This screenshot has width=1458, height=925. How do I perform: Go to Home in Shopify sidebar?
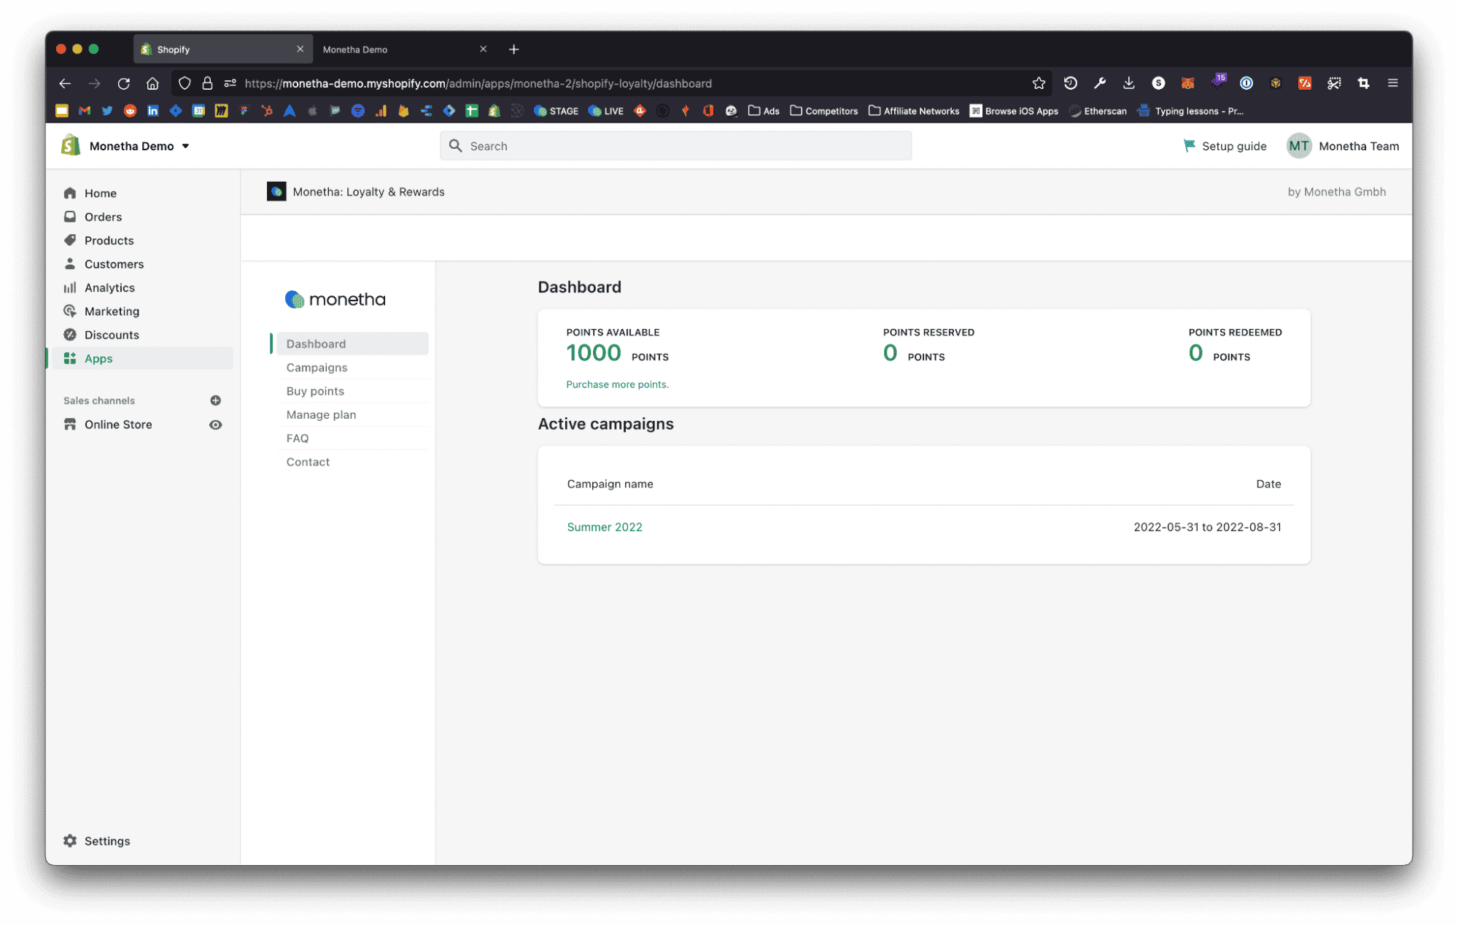(x=142, y=193)
